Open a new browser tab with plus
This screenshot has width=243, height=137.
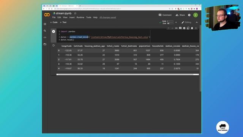tap(80, 6)
